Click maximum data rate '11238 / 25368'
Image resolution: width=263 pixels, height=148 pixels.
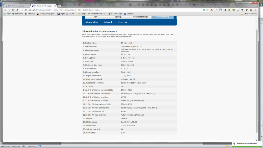coord(127,65)
